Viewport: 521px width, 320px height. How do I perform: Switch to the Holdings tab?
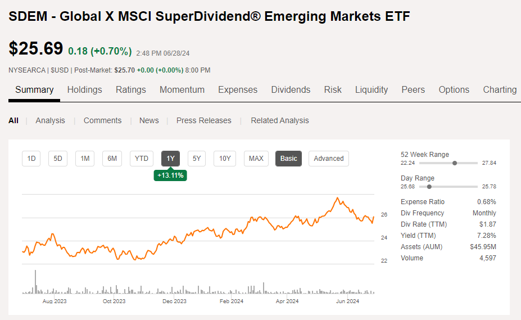(84, 90)
